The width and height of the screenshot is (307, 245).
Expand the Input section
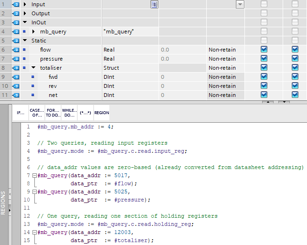[x=25, y=4]
